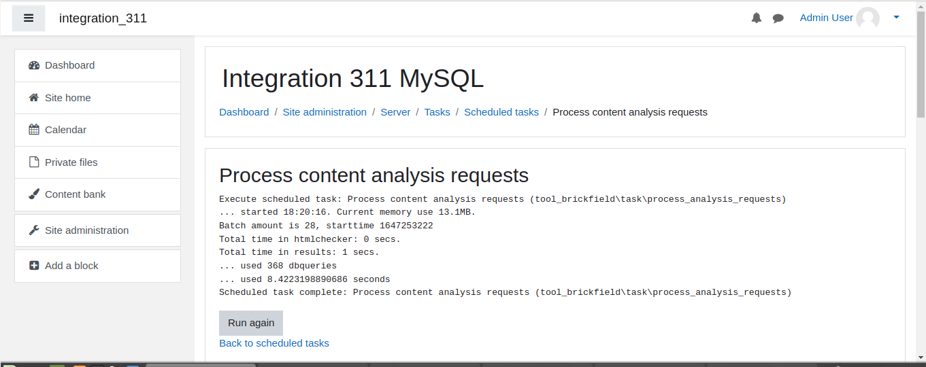The height and width of the screenshot is (367, 926).
Task: Toggle the hamburger side panel button
Action: click(29, 18)
